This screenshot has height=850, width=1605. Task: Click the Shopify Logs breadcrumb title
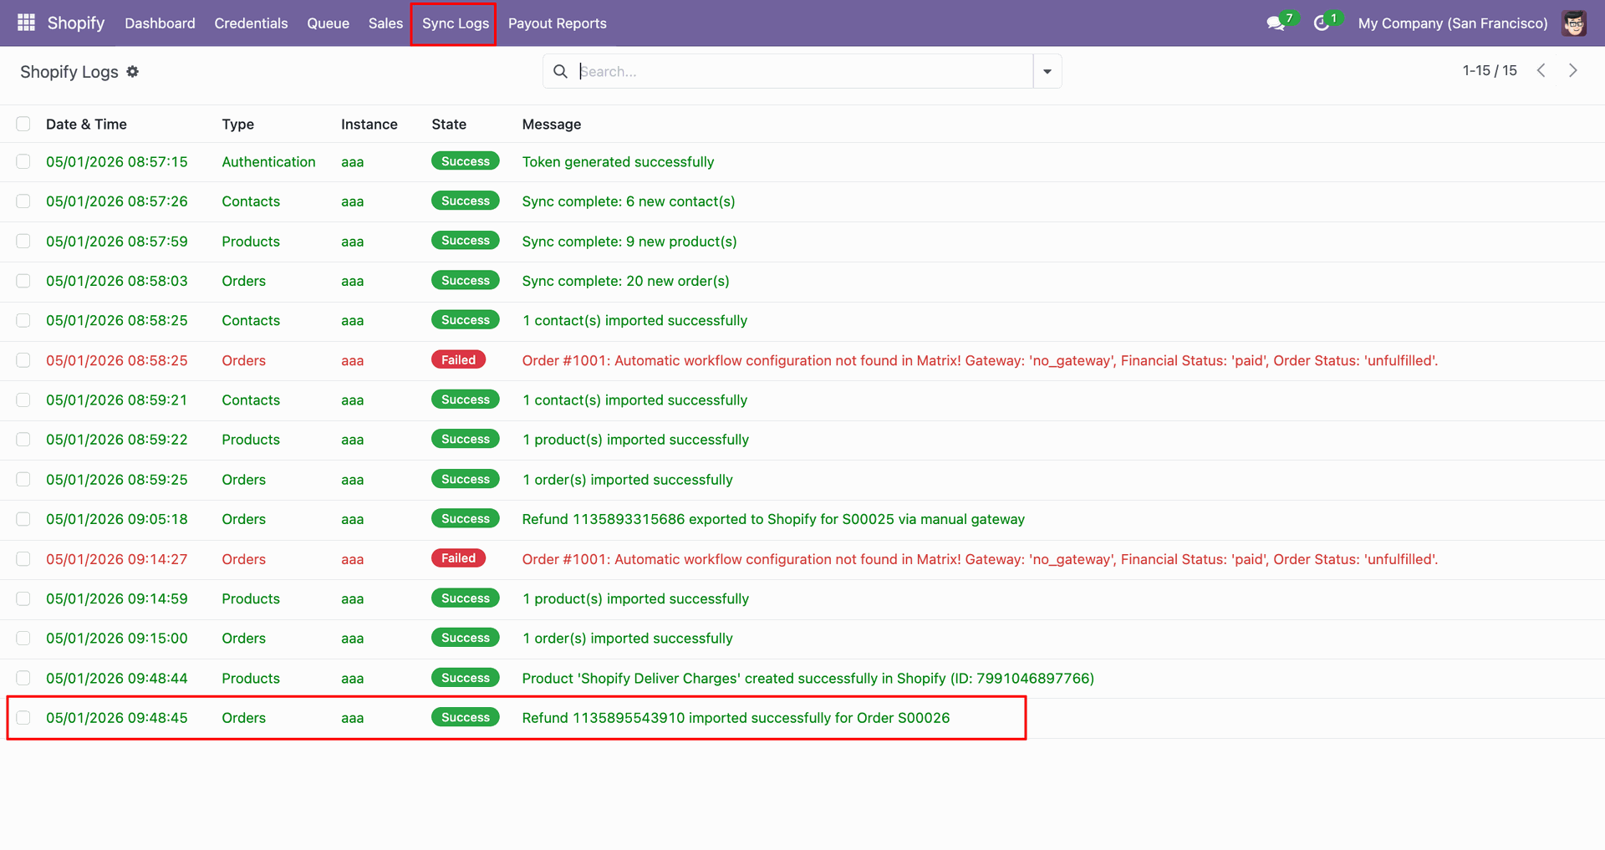tap(69, 72)
